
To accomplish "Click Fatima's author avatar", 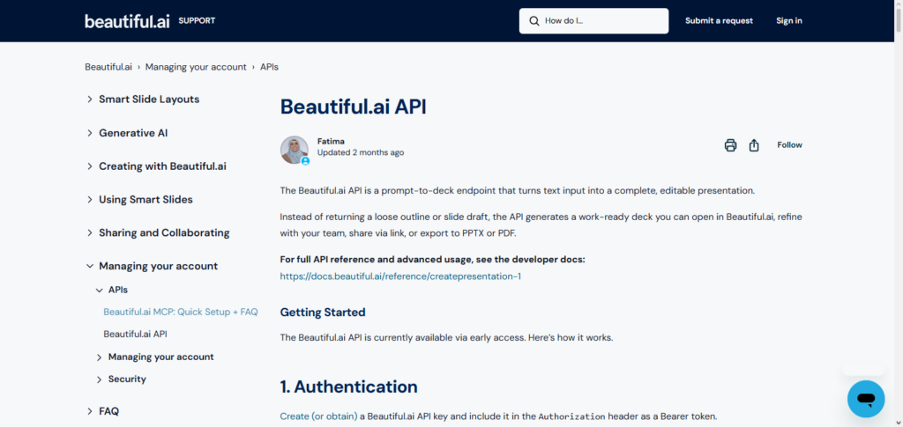I will click(x=295, y=150).
